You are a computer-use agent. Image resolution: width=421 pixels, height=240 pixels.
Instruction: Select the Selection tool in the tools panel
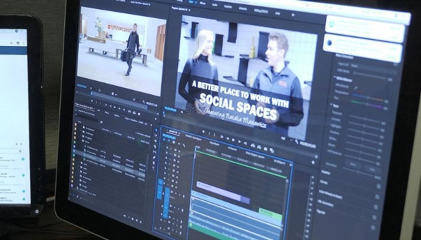tap(156, 128)
